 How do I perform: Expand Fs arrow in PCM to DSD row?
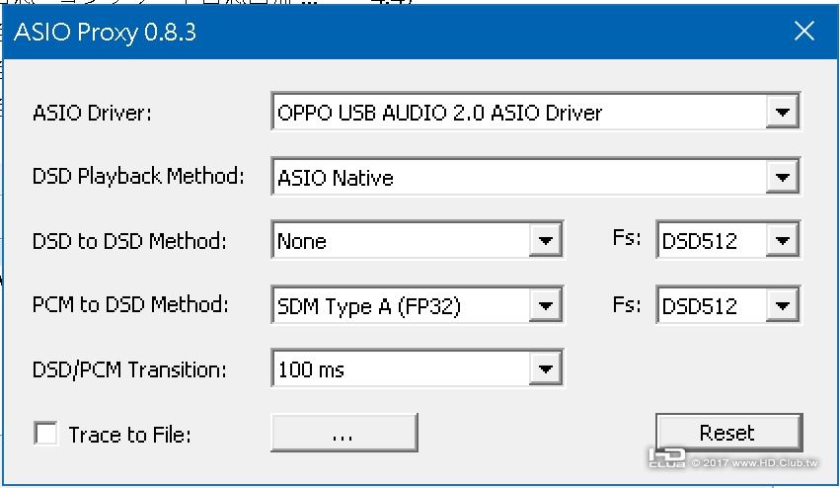tap(782, 305)
